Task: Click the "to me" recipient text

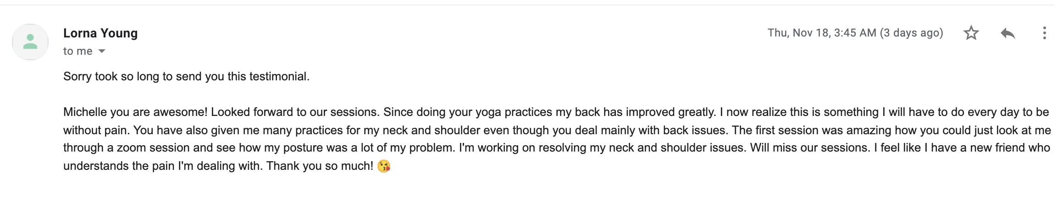Action: click(78, 51)
